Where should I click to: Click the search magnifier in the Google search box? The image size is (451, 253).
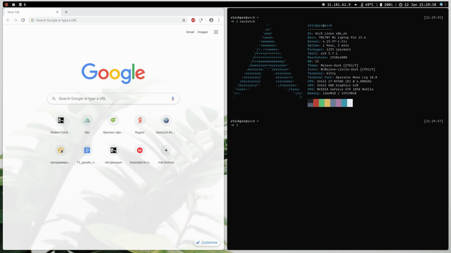(x=54, y=99)
